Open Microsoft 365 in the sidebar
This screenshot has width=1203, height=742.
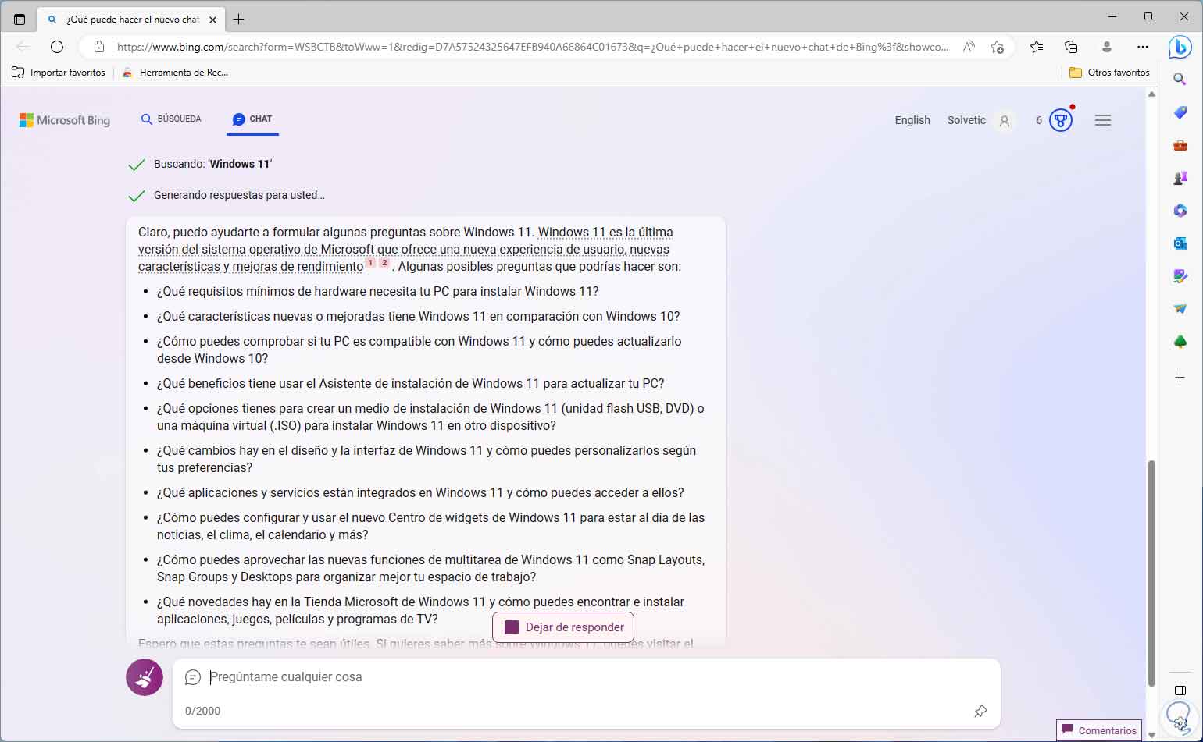point(1180,211)
